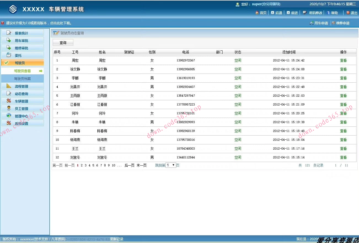
Task: Open the jump-to-page dropdown
Action: (171, 165)
